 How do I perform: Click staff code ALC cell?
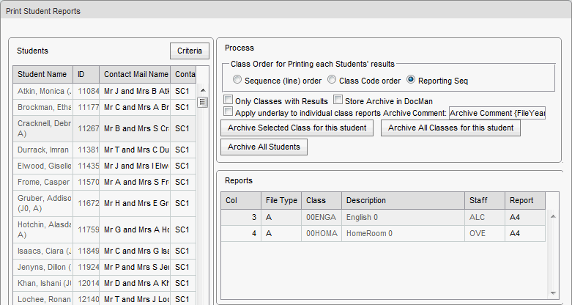point(485,217)
